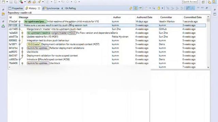Select commit cb11405 Merge branch 'master' row

107,29
